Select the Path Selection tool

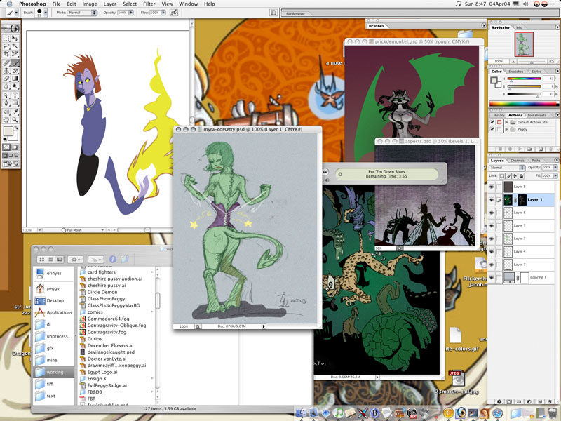point(6,95)
